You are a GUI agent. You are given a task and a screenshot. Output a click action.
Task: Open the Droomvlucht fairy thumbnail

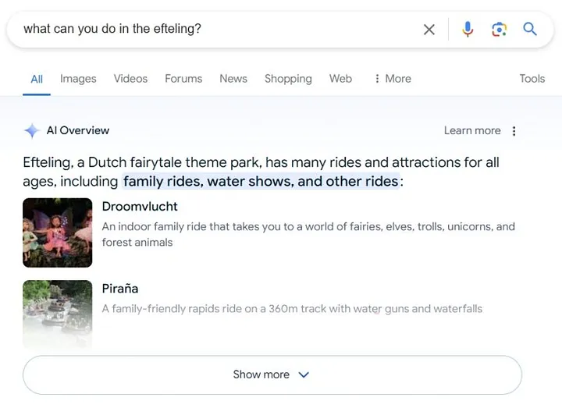(x=57, y=232)
